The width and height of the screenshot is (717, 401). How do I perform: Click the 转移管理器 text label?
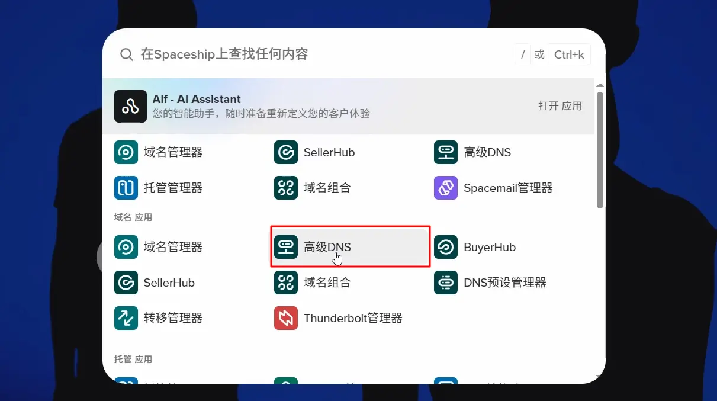173,318
